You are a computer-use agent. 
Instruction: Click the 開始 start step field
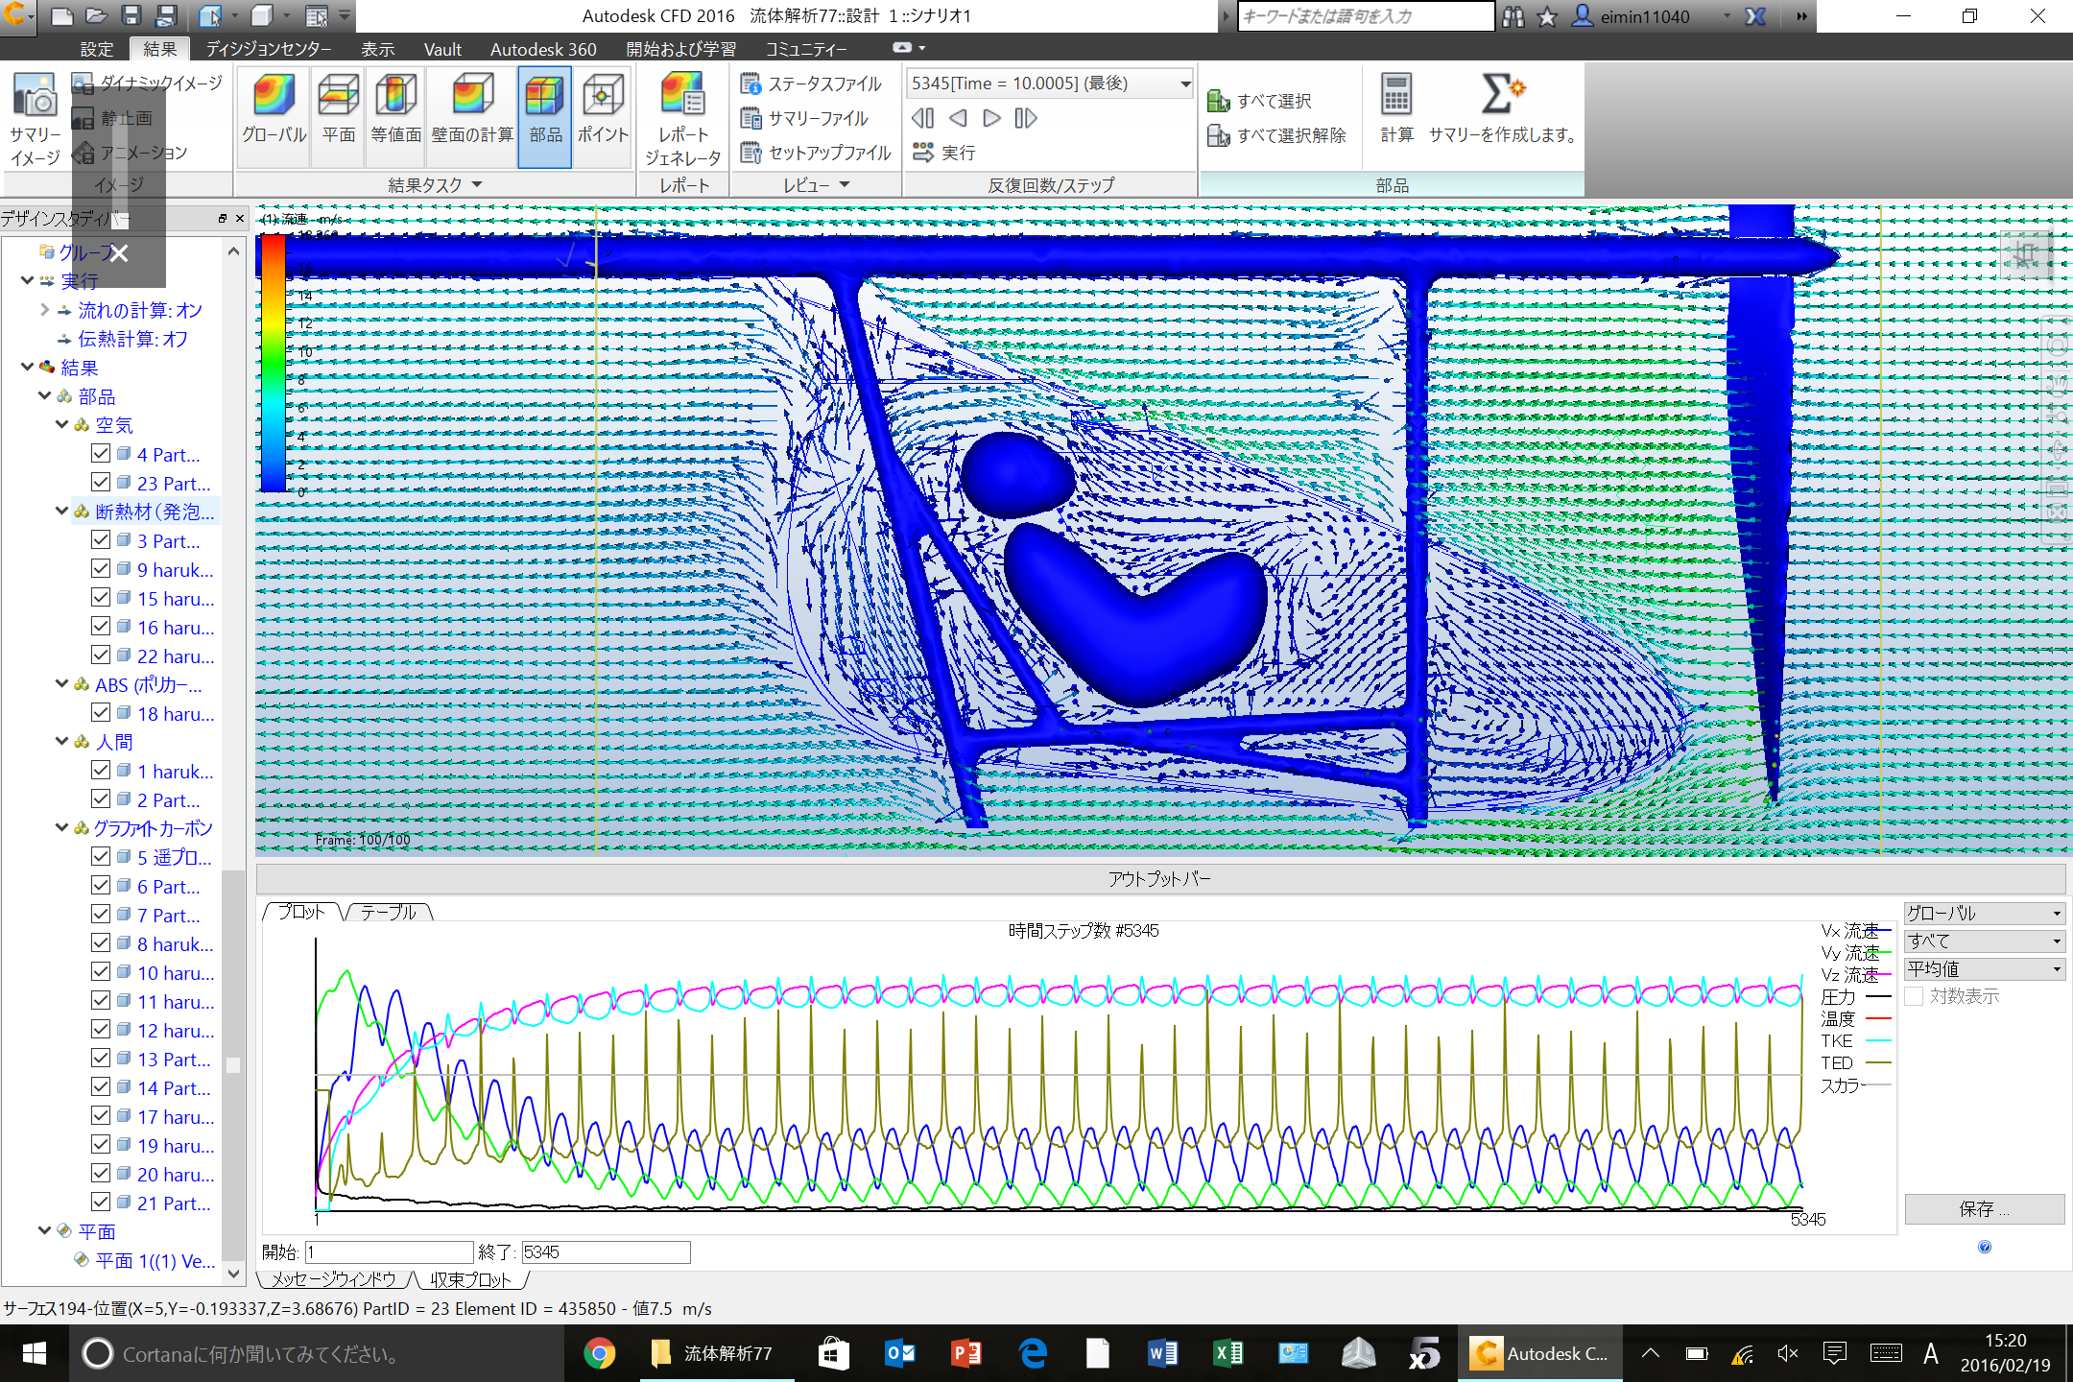pyautogui.click(x=389, y=1251)
